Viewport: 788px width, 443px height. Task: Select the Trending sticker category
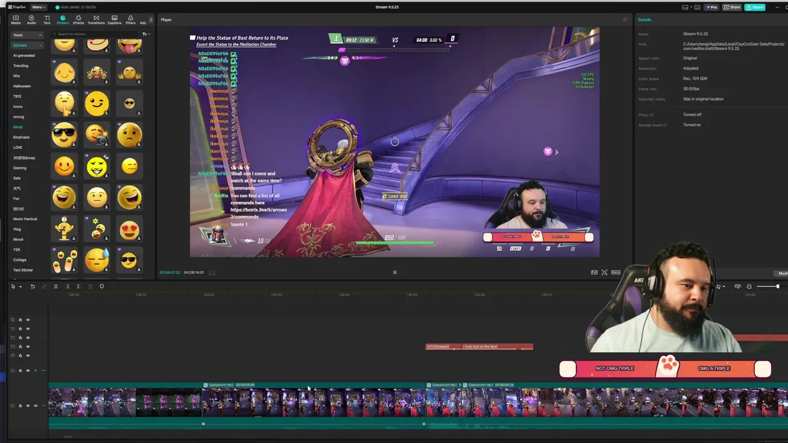tap(21, 65)
